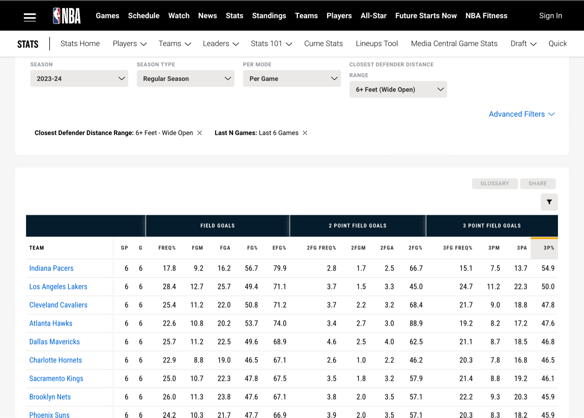Sort table by 2FG FREQ% column
Screen dimensions: 584x418
coord(322,248)
